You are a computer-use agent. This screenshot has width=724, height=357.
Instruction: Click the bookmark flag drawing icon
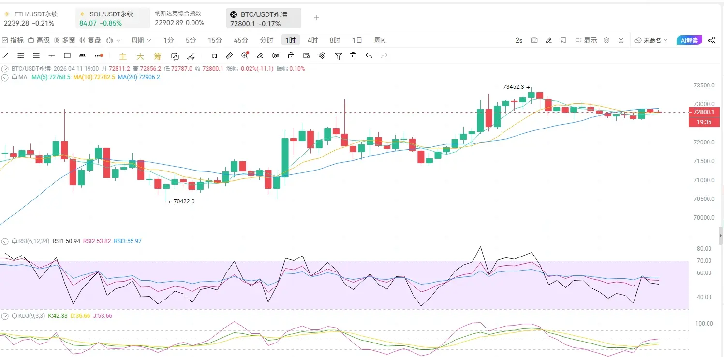point(214,56)
